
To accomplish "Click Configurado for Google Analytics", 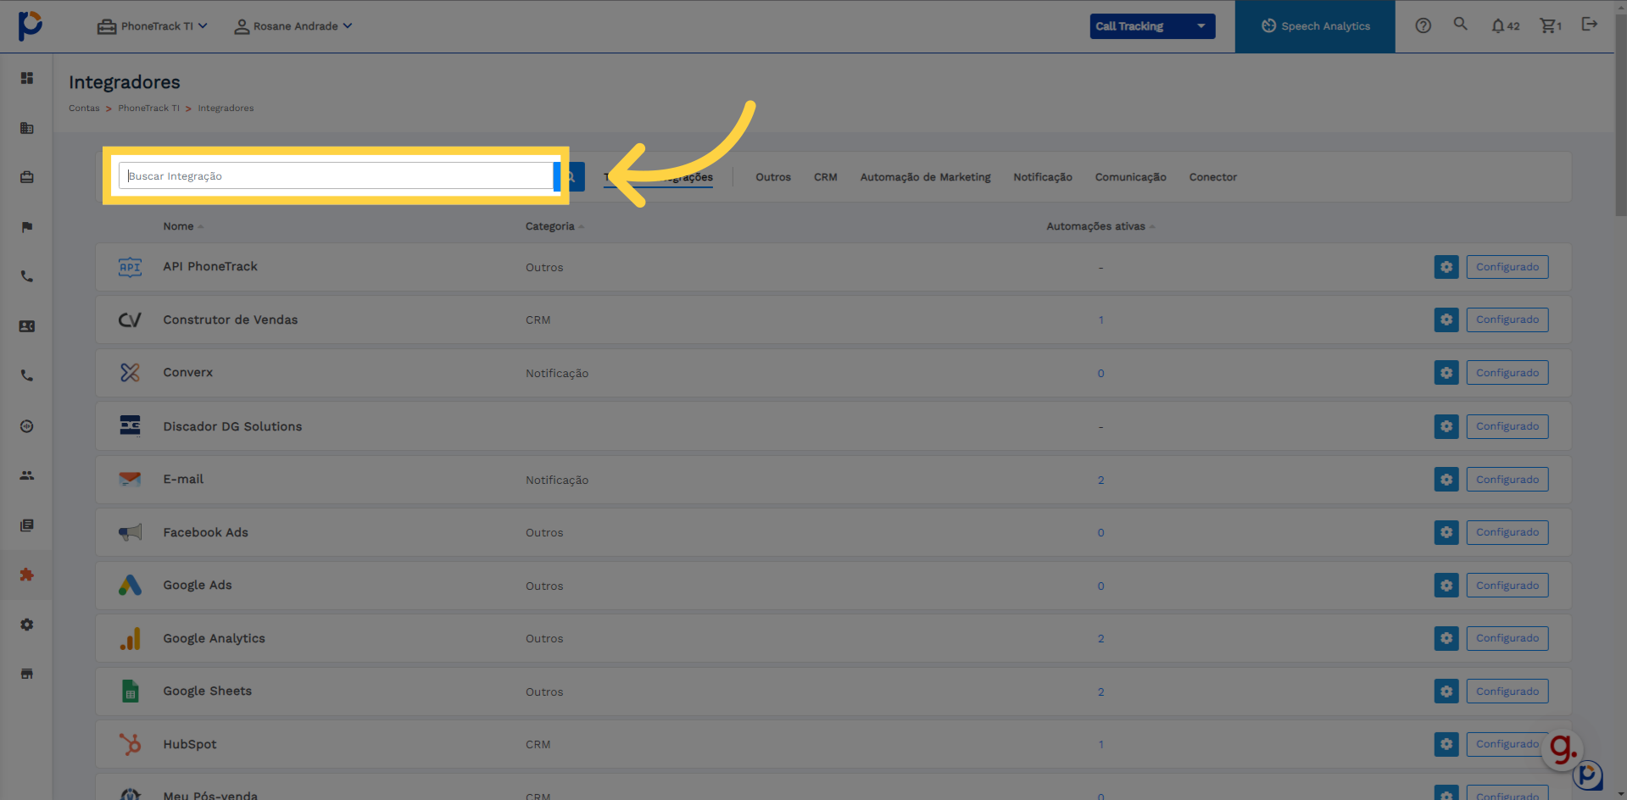I will pos(1507,638).
